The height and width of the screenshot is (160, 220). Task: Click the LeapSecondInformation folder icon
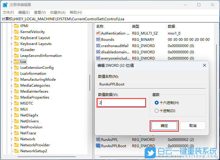point(16,56)
